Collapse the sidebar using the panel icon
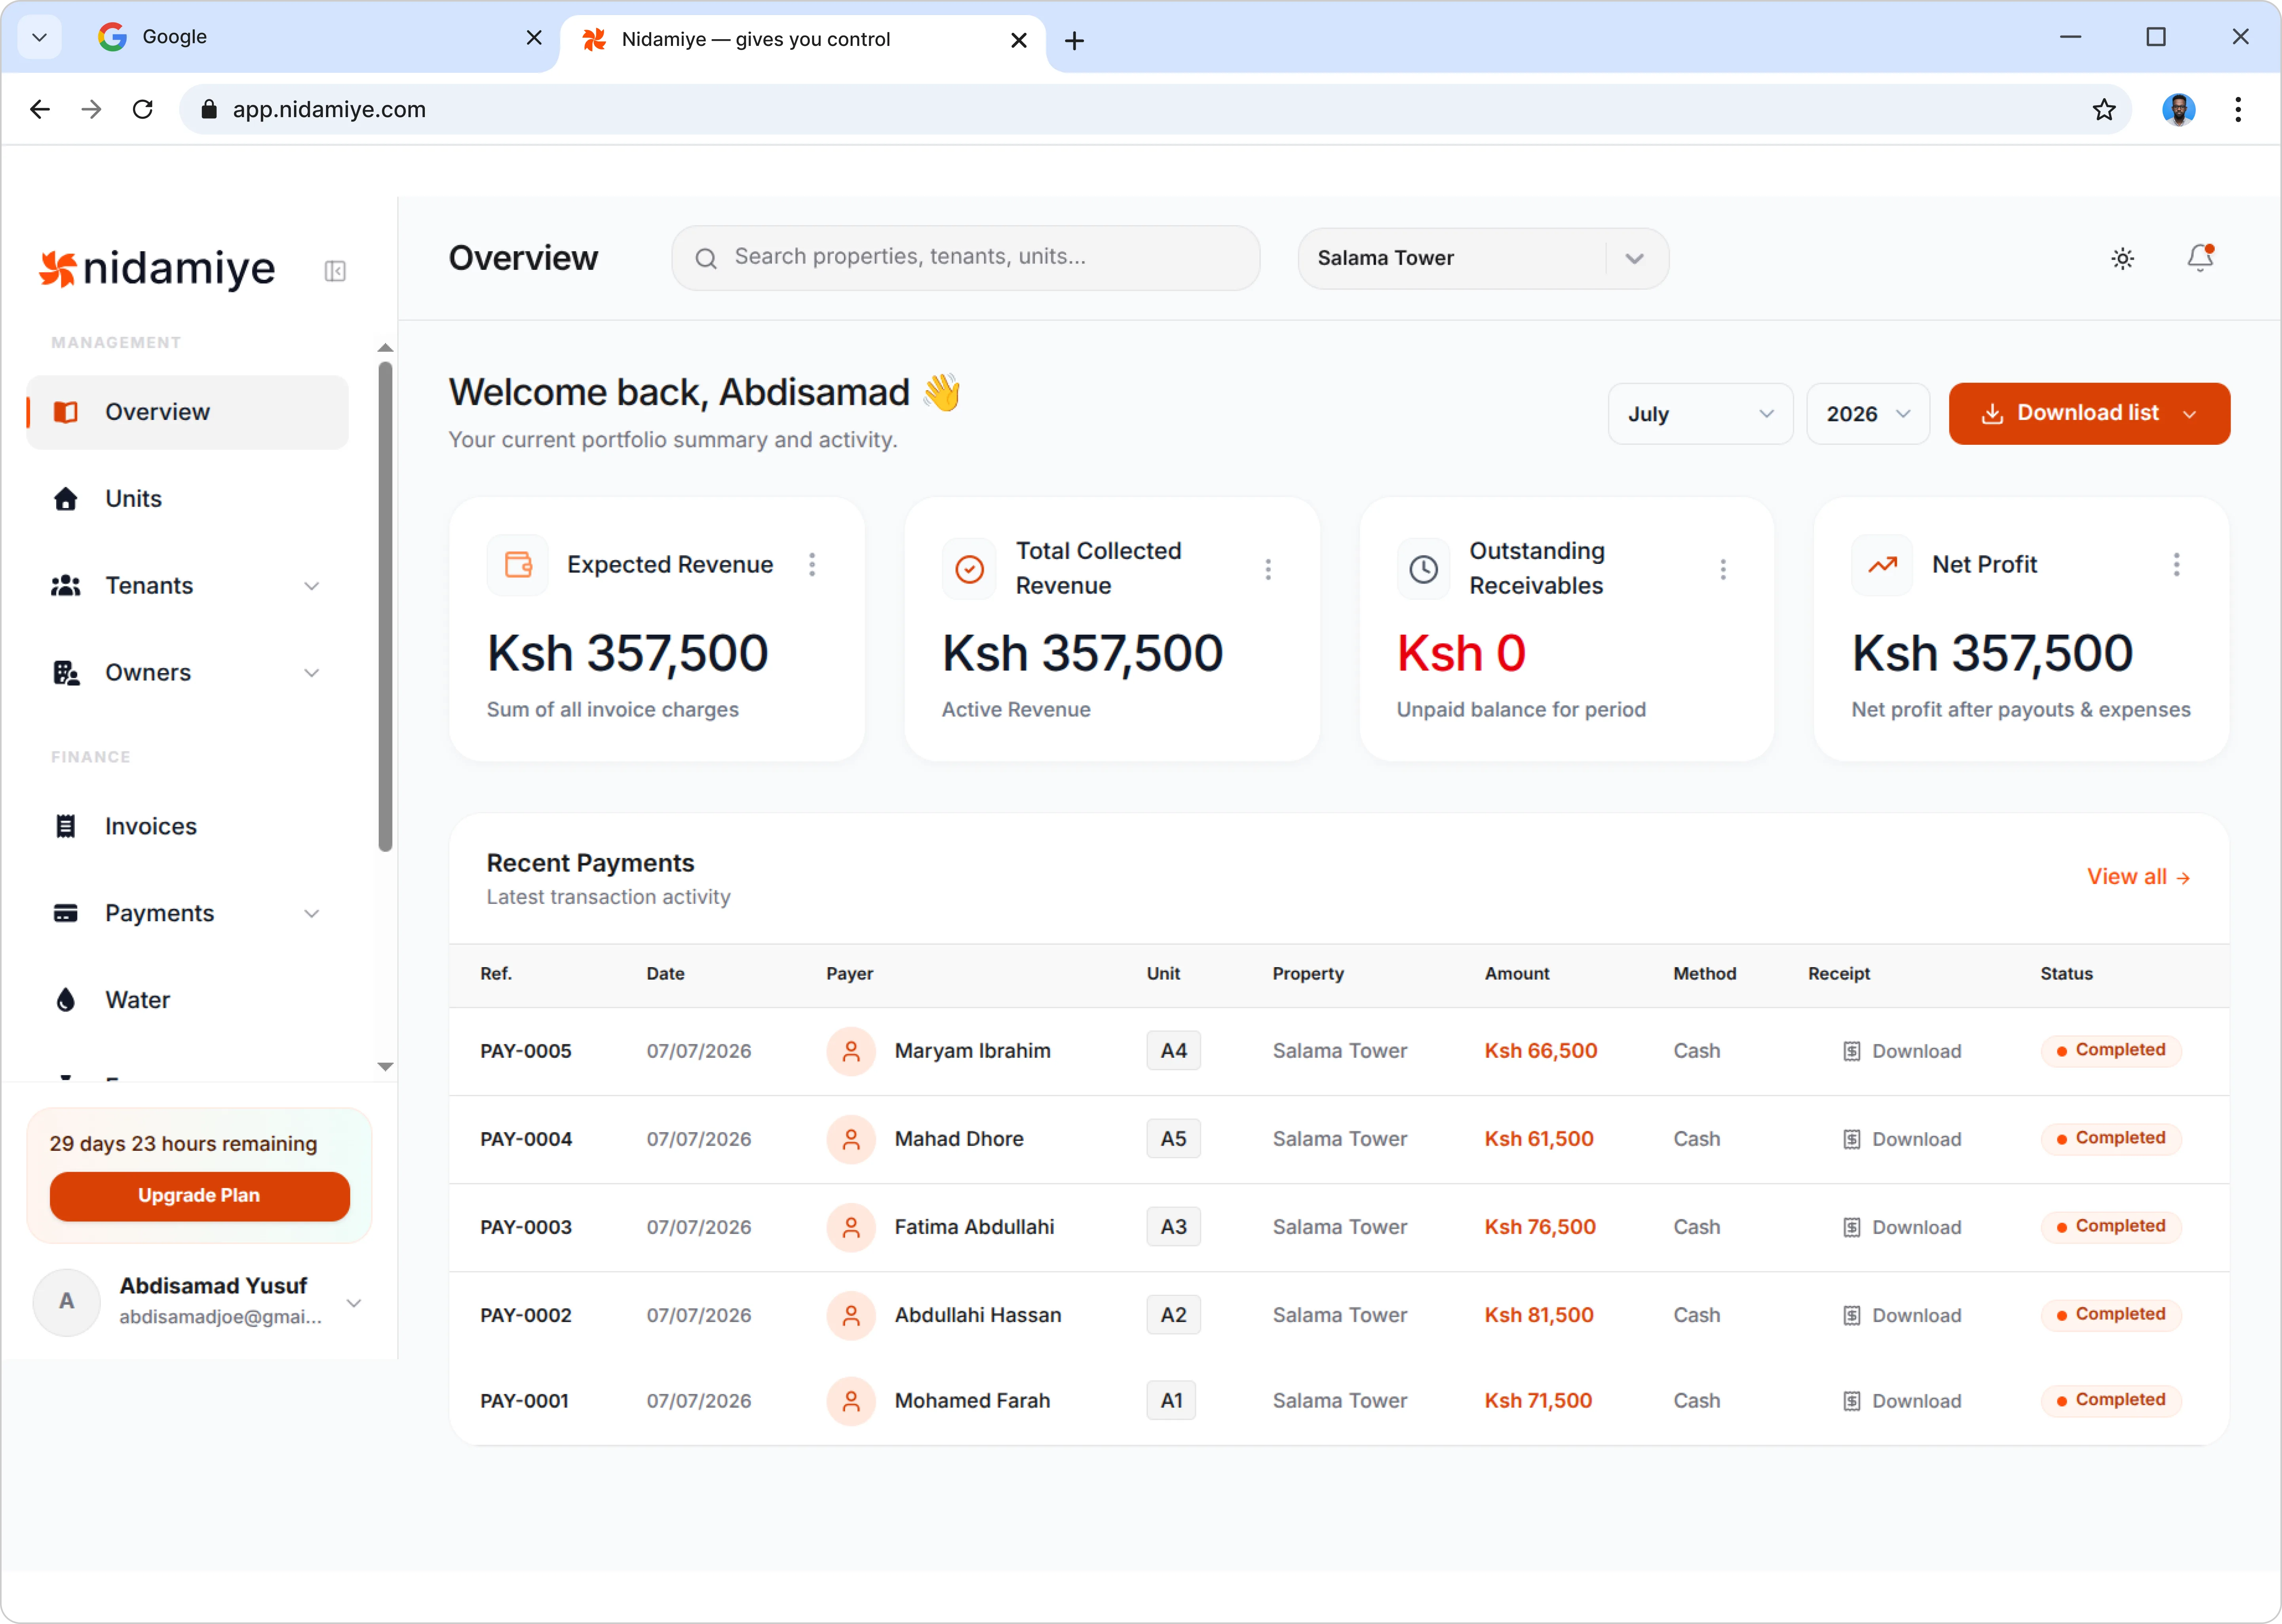Image resolution: width=2282 pixels, height=1624 pixels. coord(335,271)
